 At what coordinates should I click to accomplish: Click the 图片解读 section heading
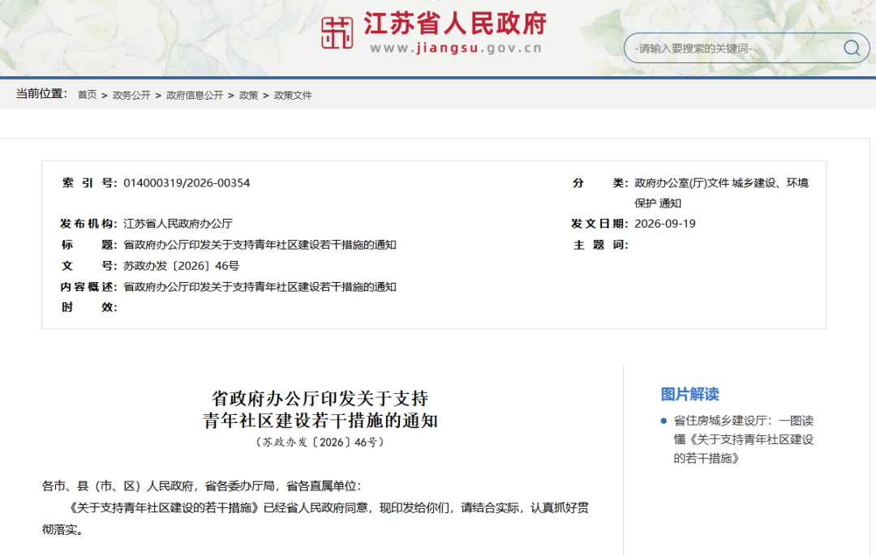[689, 394]
